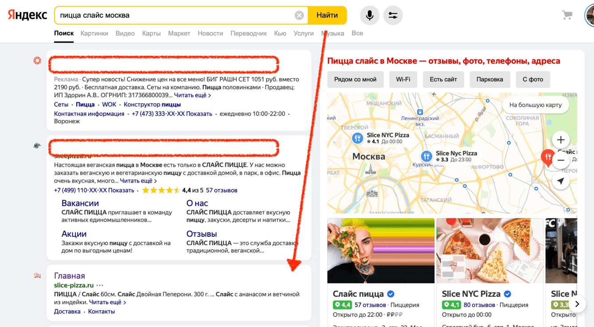The height and width of the screenshot is (327, 594).
Task: Open the Slice NYC Pizza card photo
Action: 490,251
